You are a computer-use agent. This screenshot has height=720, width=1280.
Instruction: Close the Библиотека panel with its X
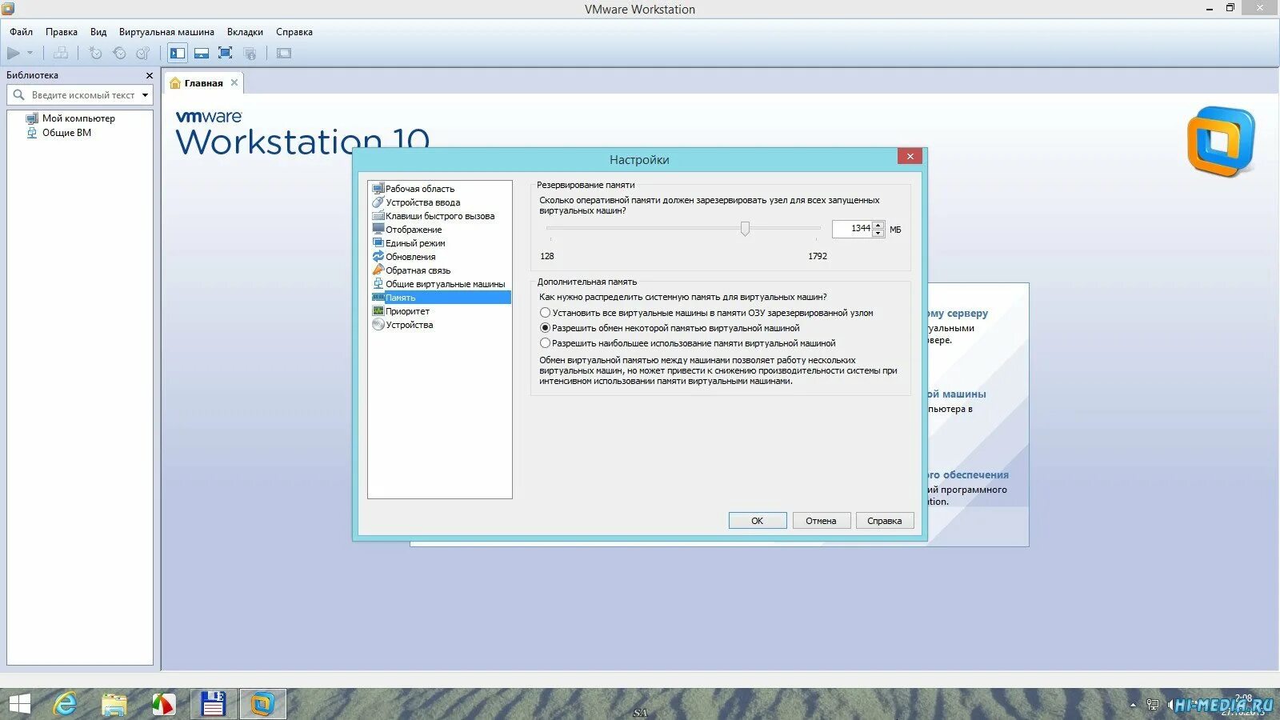click(149, 75)
